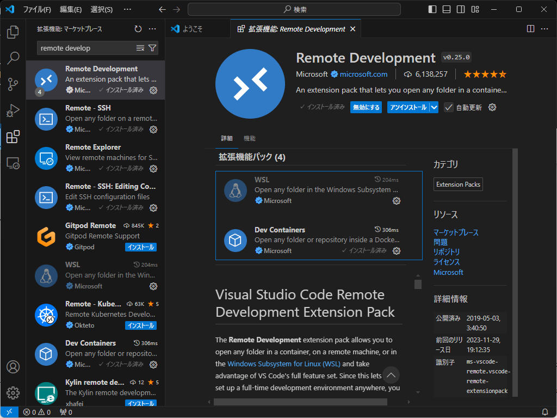
Task: Click the readme vertical scrollbar thumb
Action: coord(418,284)
